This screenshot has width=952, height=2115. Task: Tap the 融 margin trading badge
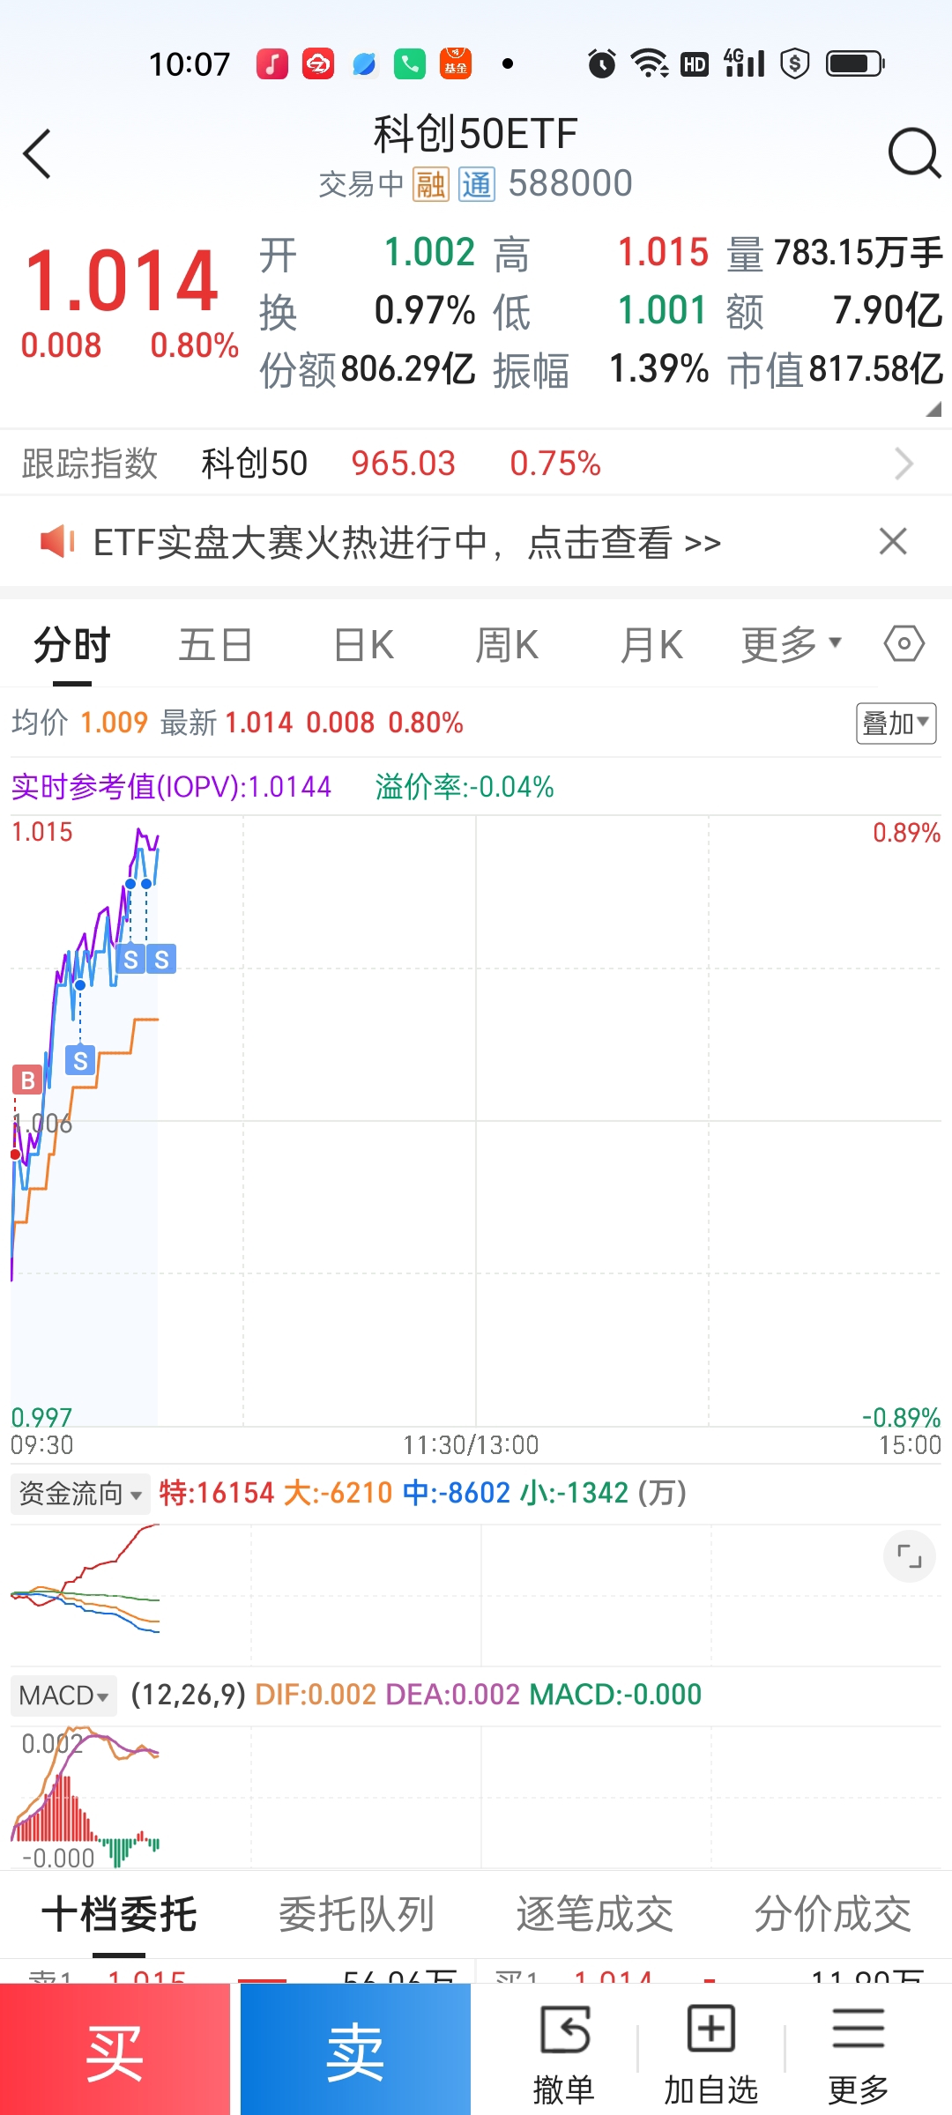[x=431, y=184]
